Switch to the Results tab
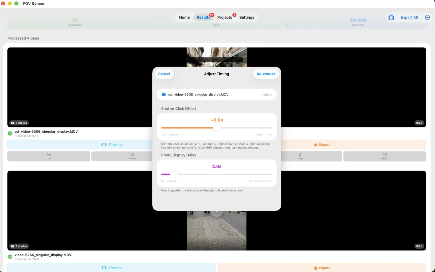 203,17
